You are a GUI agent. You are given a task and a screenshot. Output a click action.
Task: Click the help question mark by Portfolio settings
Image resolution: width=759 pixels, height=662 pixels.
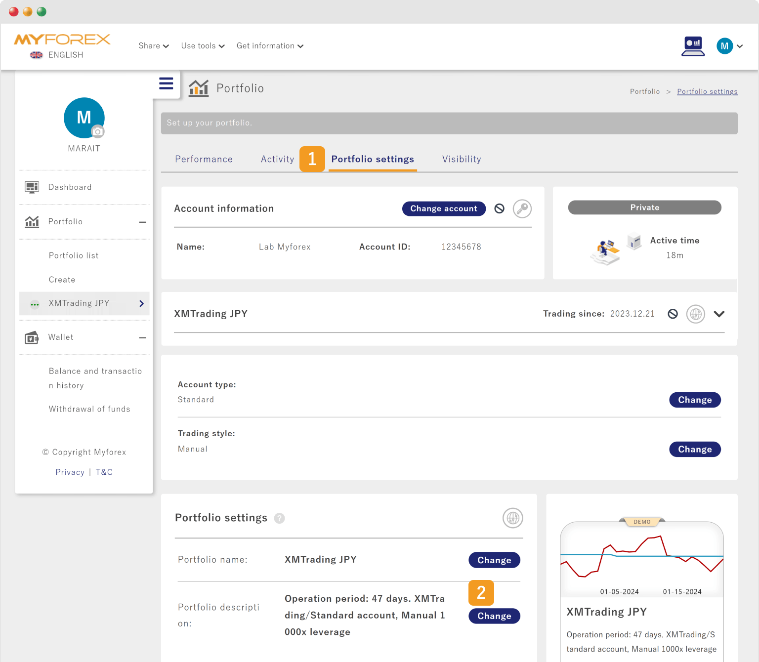click(x=280, y=518)
